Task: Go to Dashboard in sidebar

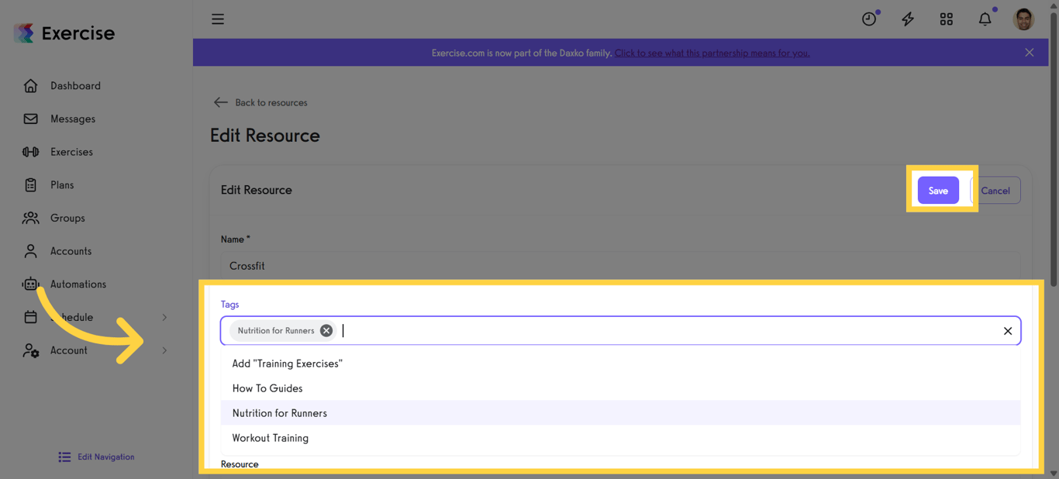Action: coord(75,86)
